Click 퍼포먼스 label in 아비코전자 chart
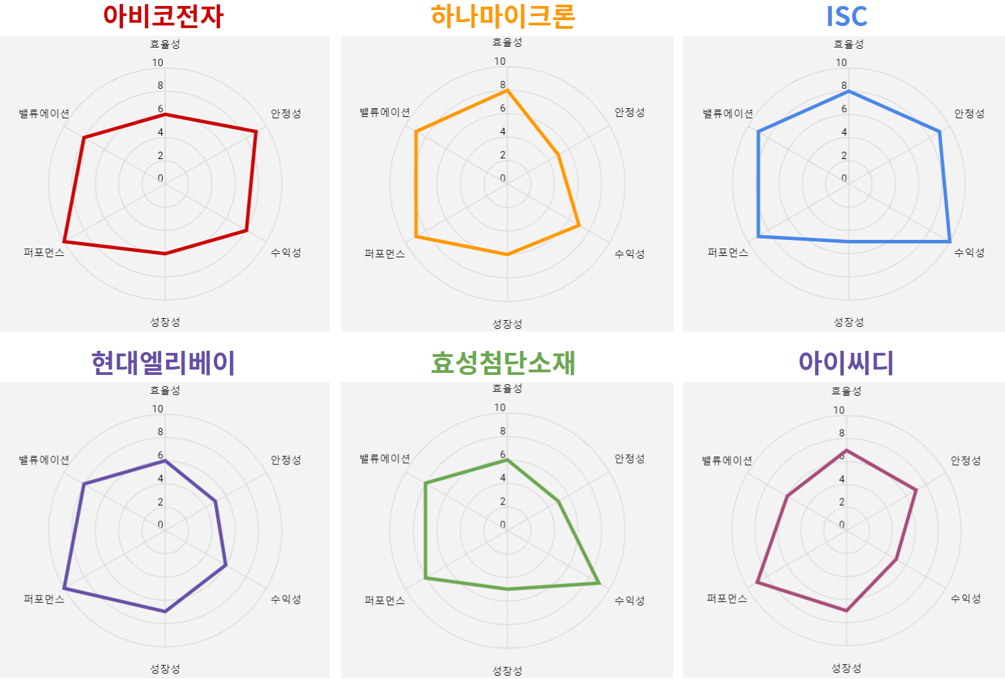Viewport: 1005px width, 679px height. tap(44, 253)
